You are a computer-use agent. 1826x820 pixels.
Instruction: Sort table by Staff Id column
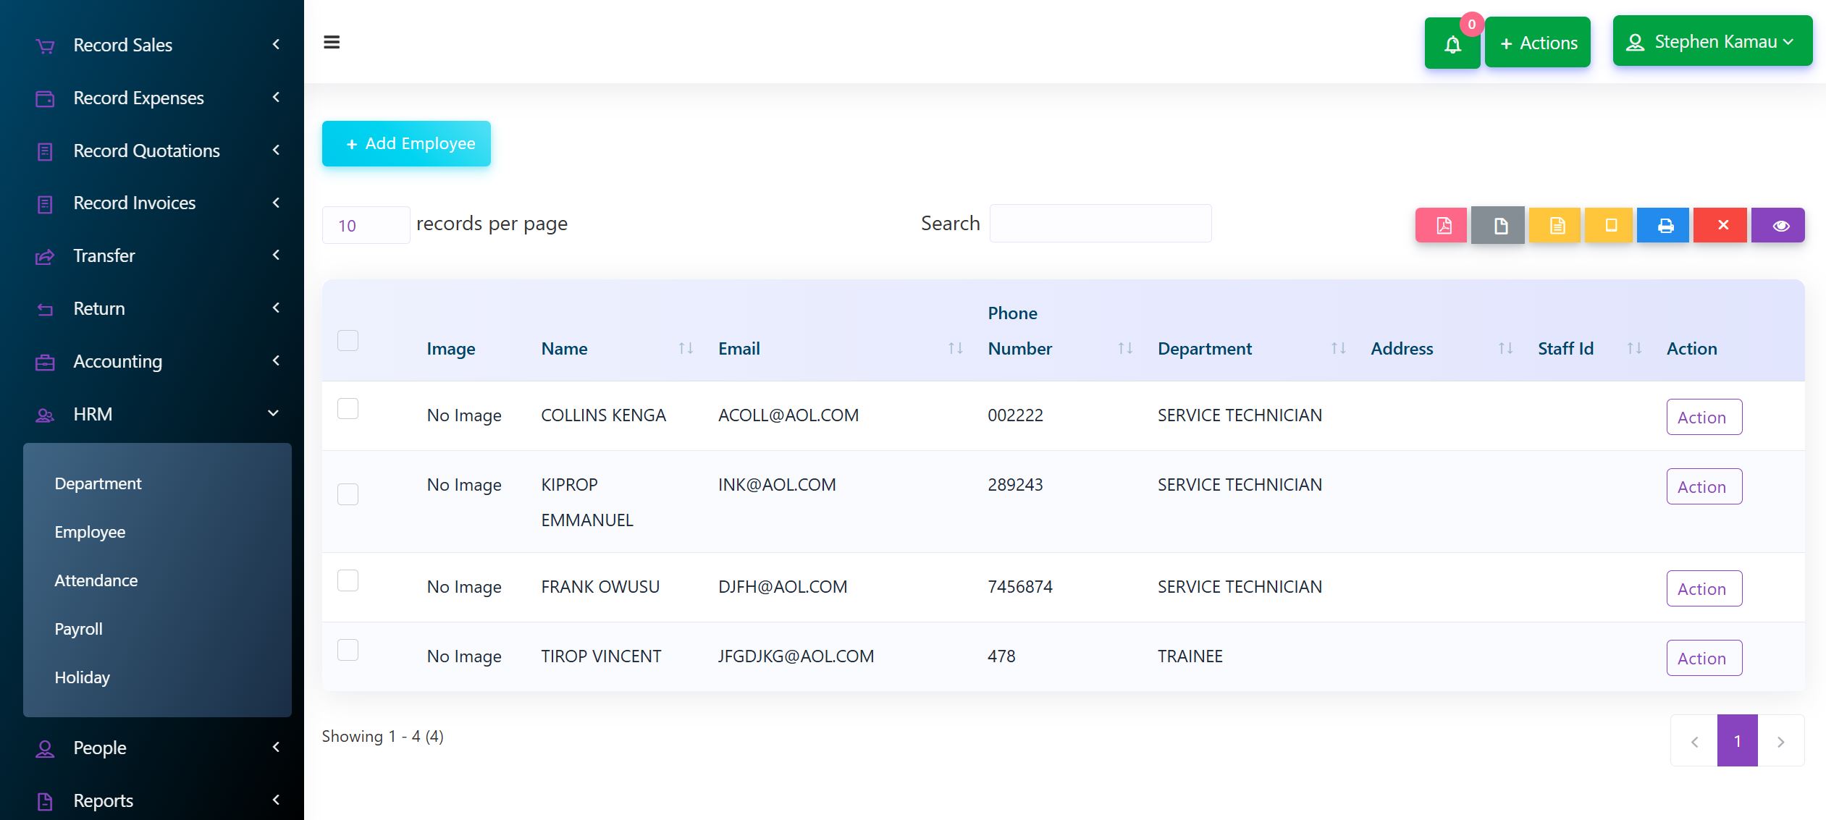[x=1634, y=349]
